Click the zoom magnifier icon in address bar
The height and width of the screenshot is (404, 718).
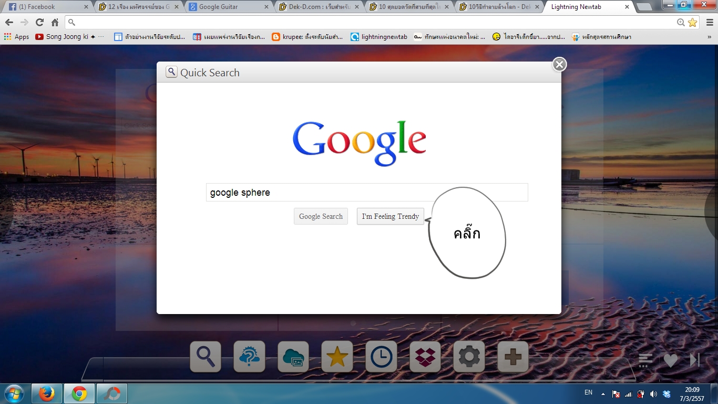coord(681,23)
